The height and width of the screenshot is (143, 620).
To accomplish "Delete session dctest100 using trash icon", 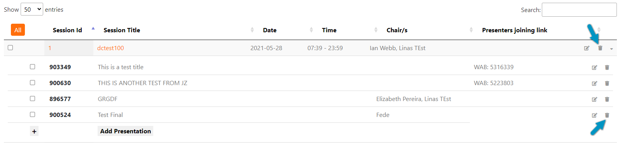I will tap(600, 48).
